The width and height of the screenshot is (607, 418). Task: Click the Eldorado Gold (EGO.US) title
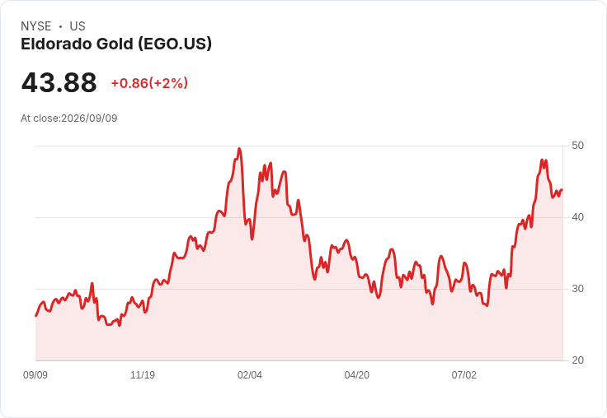click(116, 44)
